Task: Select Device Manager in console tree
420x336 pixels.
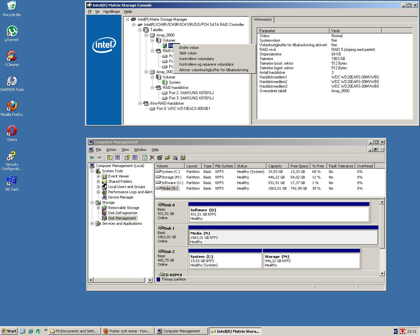Action: click(121, 197)
